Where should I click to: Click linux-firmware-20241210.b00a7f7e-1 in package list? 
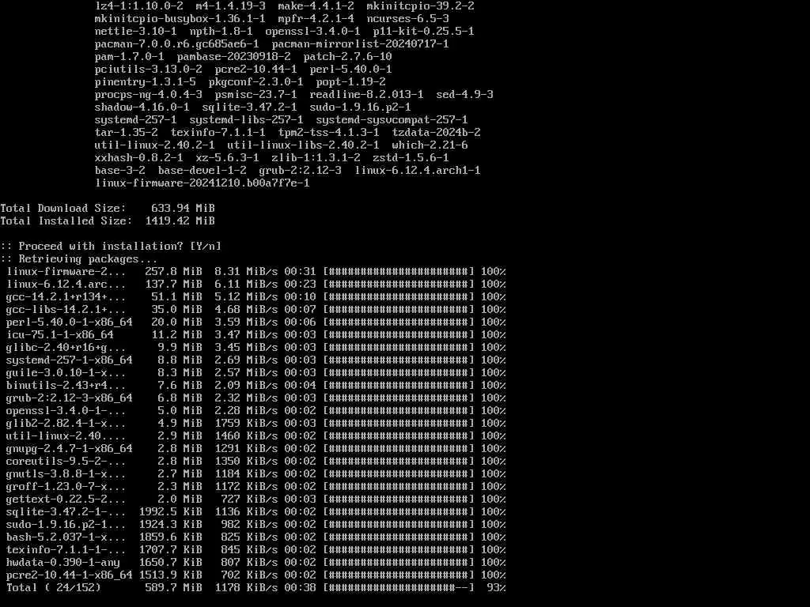click(202, 183)
